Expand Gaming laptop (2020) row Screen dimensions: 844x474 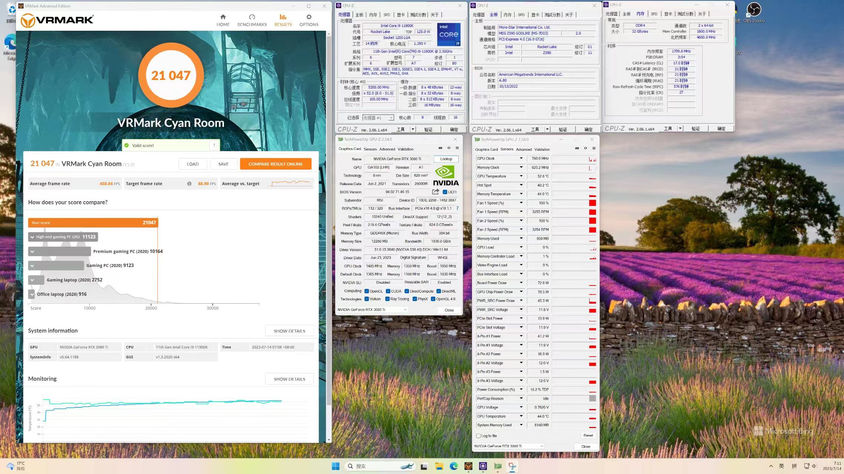pyautogui.click(x=32, y=280)
